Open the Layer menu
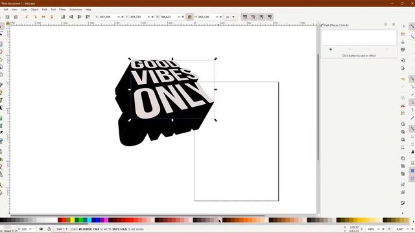This screenshot has height=233, width=415. (24, 10)
